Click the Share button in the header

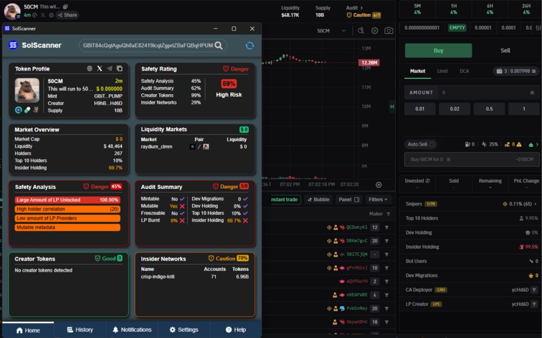(x=67, y=15)
